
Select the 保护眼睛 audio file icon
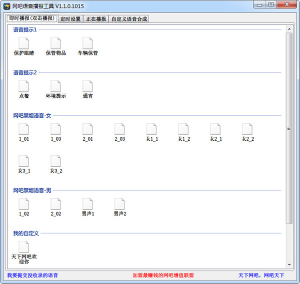pyautogui.click(x=23, y=43)
